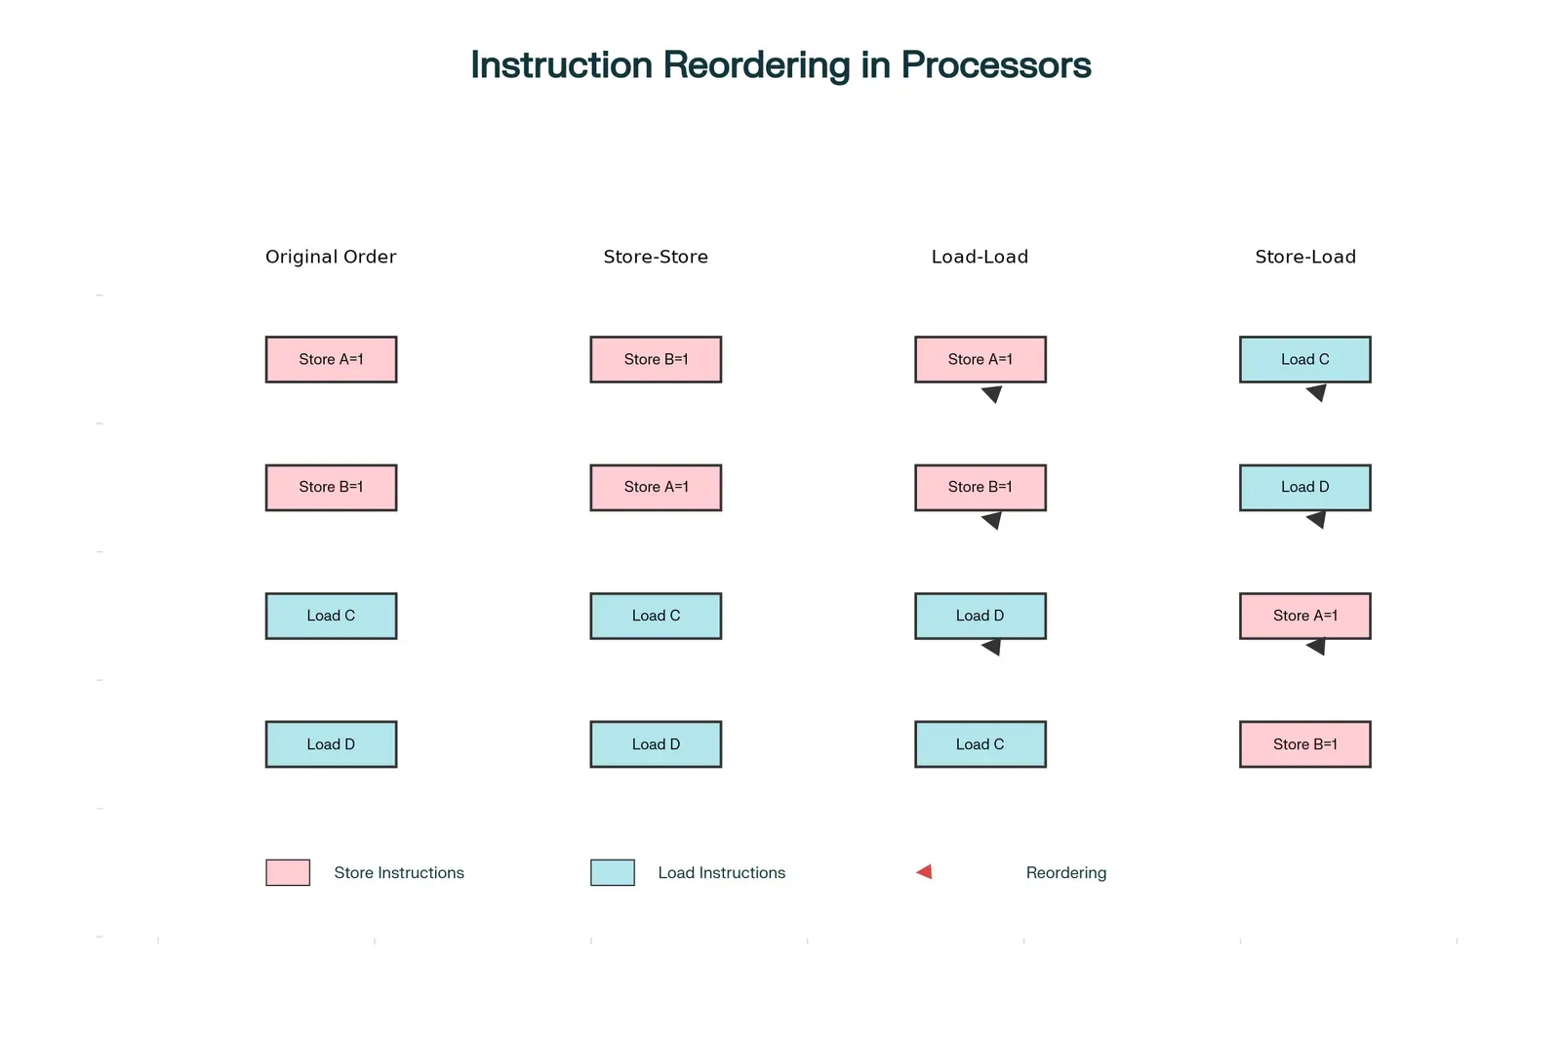
Task: Select the Store-Store column heading
Action: 656,257
